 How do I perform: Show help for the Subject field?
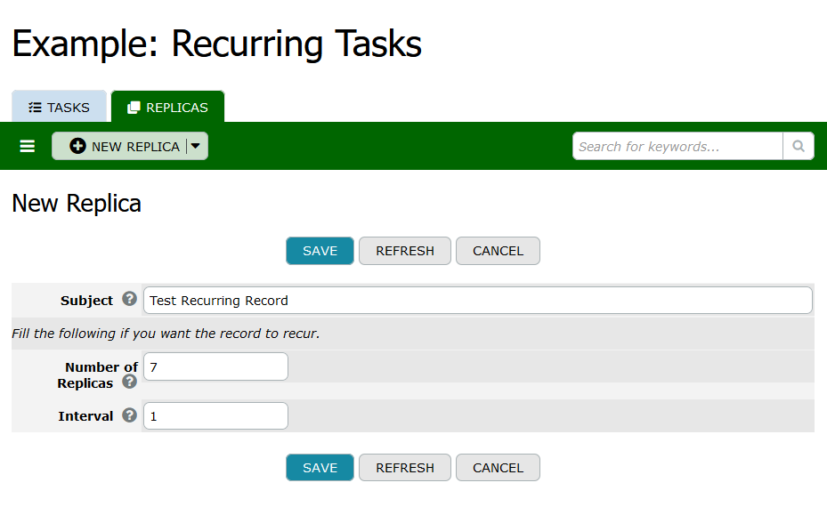click(x=129, y=300)
